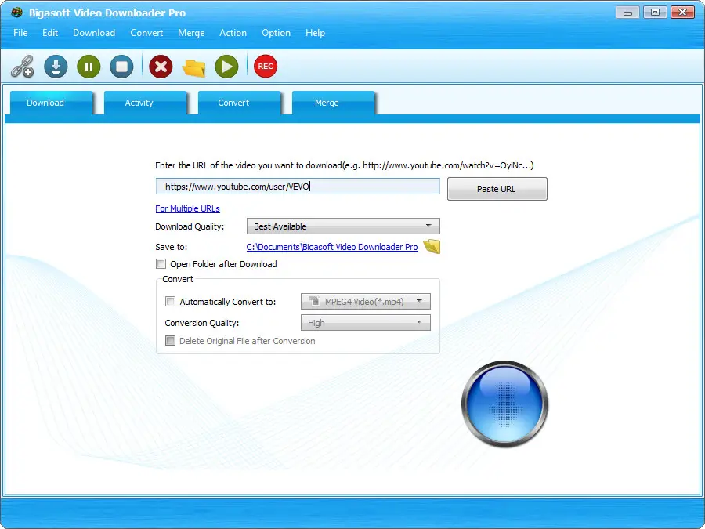Click inside the video URL input field

(x=298, y=187)
